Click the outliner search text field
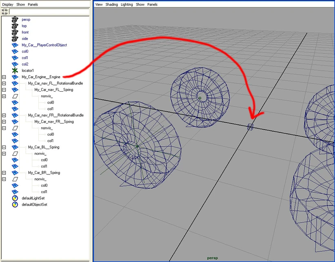335x262 pixels. (49, 11)
